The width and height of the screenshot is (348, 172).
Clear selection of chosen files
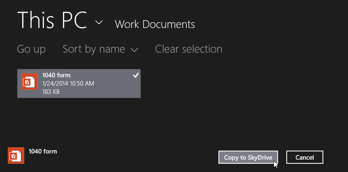click(x=188, y=49)
